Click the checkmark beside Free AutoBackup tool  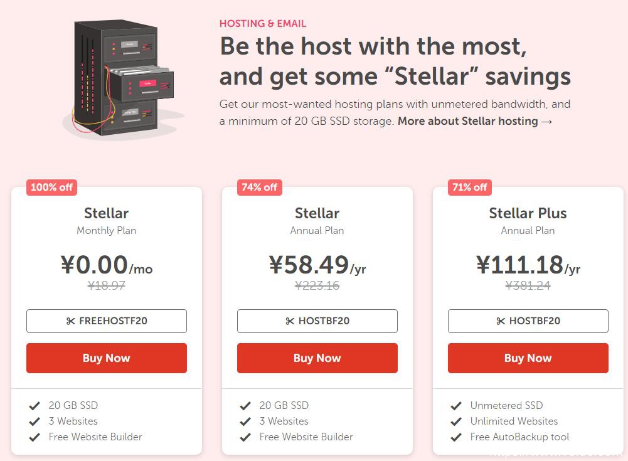(456, 437)
